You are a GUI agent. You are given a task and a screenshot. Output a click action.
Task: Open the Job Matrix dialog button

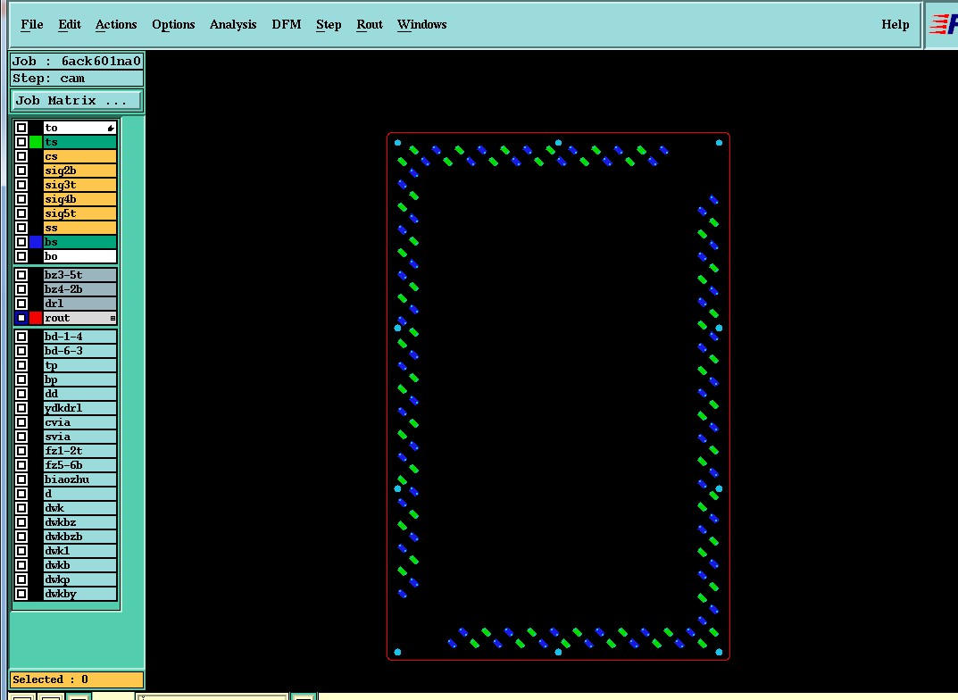77,101
